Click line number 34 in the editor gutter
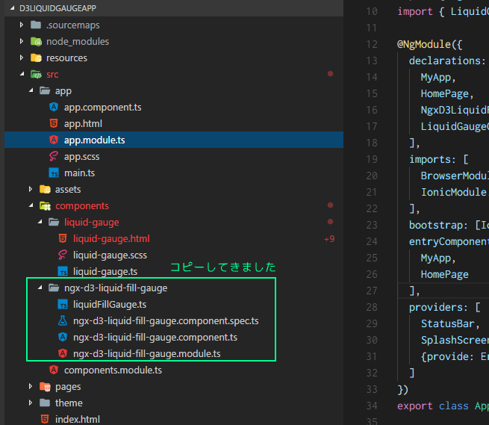The width and height of the screenshot is (489, 425). (x=371, y=406)
